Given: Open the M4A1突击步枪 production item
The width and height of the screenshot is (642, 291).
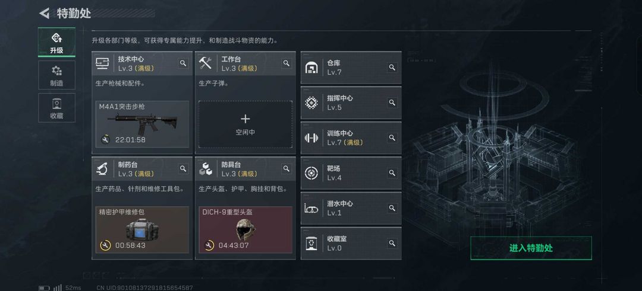Looking at the screenshot, I should (x=142, y=124).
